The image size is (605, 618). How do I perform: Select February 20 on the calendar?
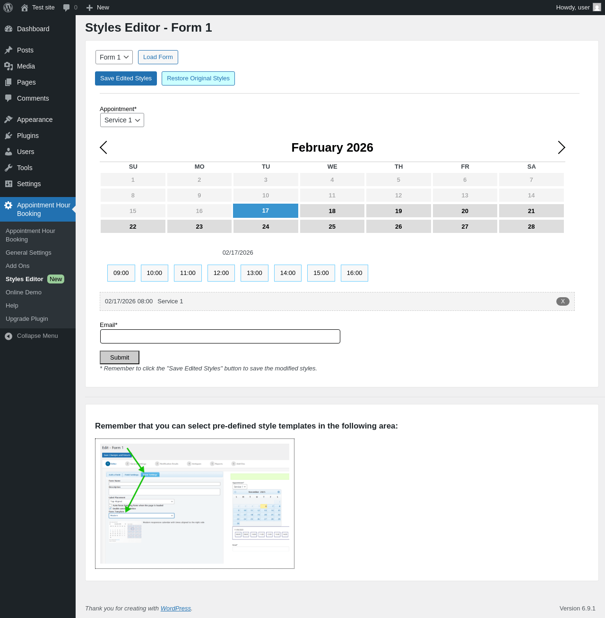click(x=465, y=211)
